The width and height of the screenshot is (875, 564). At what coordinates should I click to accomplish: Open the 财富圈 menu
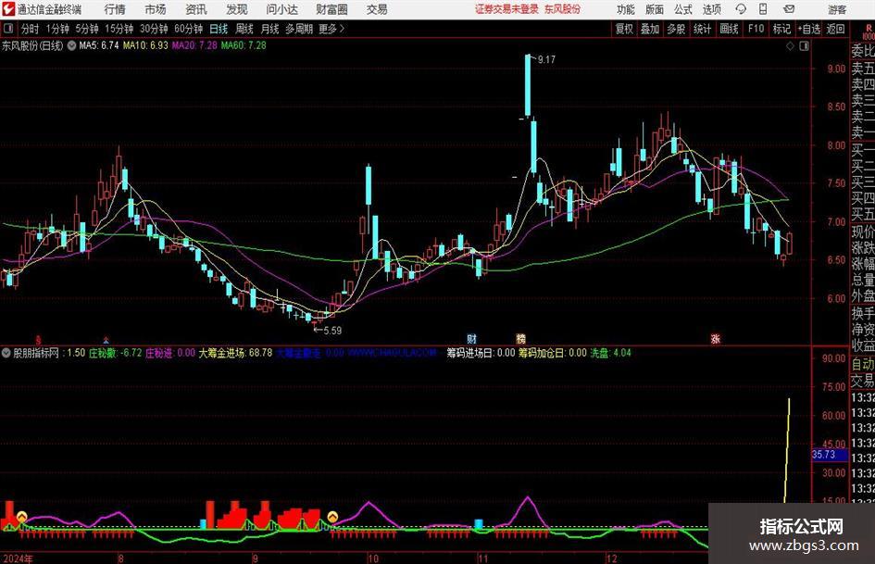[x=331, y=9]
